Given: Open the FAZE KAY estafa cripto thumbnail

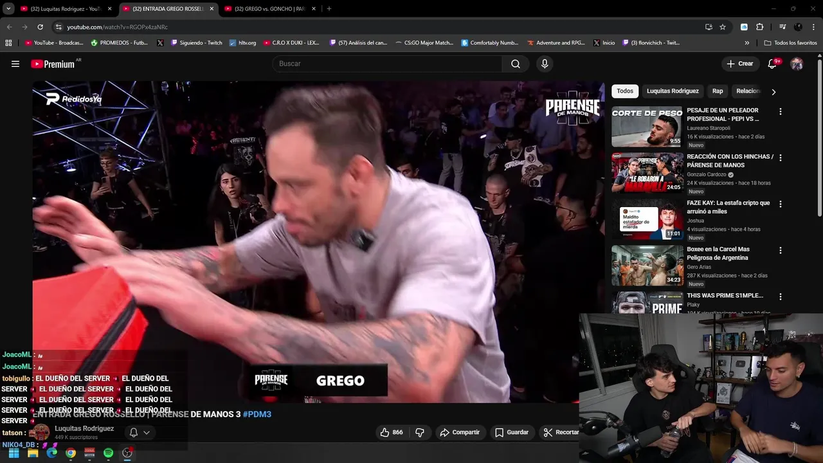Looking at the screenshot, I should click(647, 219).
